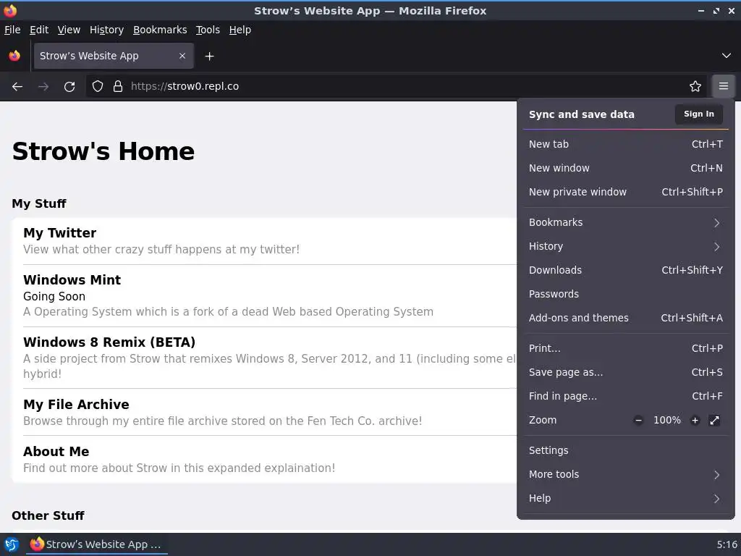The width and height of the screenshot is (741, 556).
Task: Bookmark this page with the star icon
Action: (x=695, y=87)
